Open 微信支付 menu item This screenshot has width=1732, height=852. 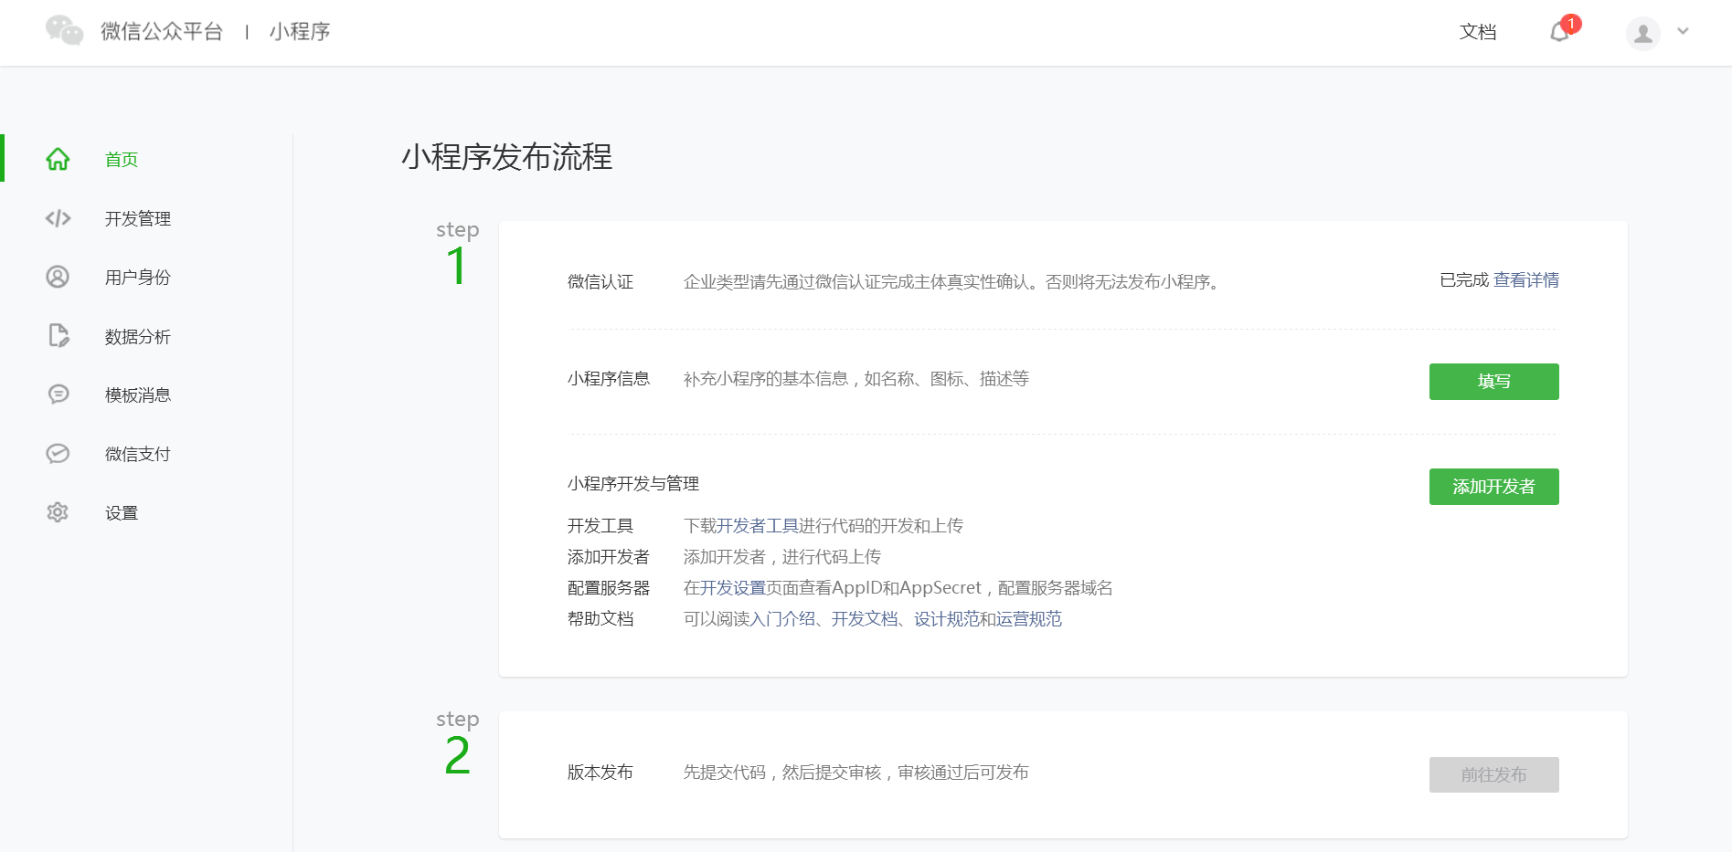[x=138, y=455]
